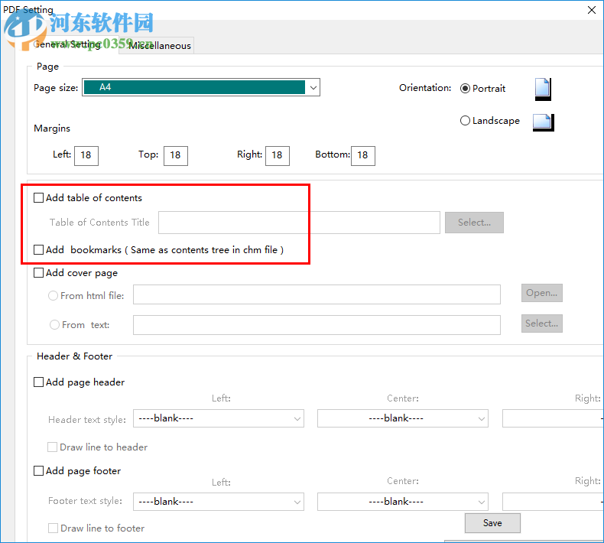The height and width of the screenshot is (543, 604).
Task: Enable Add bookmarks checkbox
Action: tap(38, 250)
